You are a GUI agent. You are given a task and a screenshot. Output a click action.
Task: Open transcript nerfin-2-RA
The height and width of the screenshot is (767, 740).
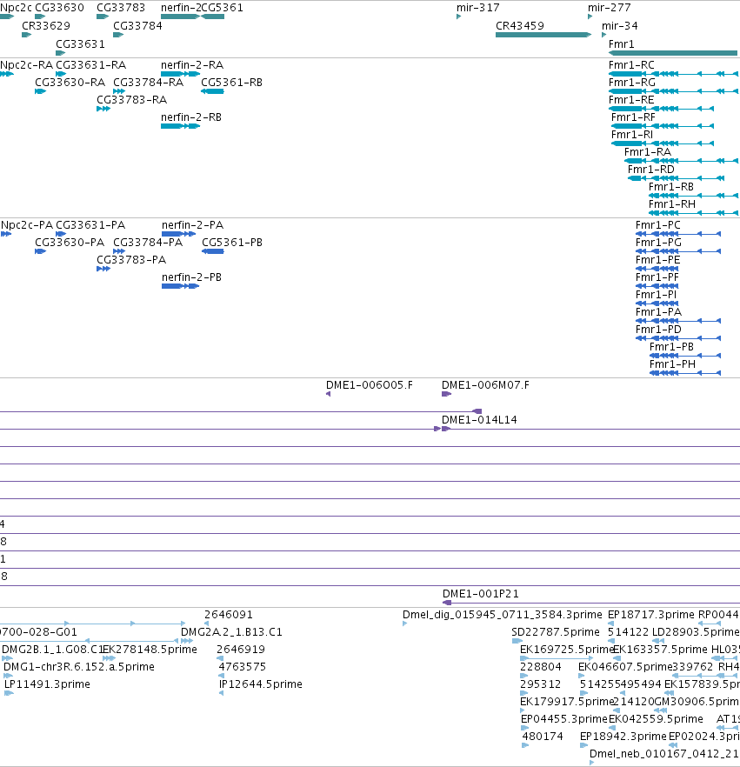pyautogui.click(x=192, y=65)
